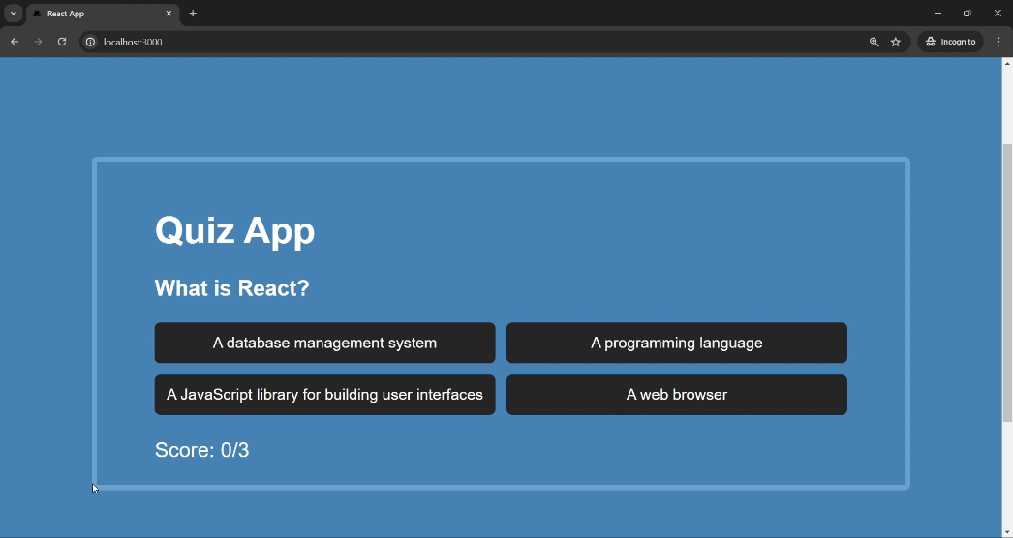The width and height of the screenshot is (1013, 538).
Task: Go back using browser back arrow
Action: (x=15, y=42)
